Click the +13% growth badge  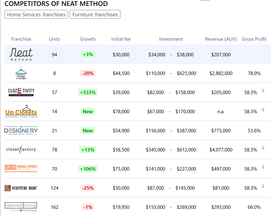(x=88, y=150)
